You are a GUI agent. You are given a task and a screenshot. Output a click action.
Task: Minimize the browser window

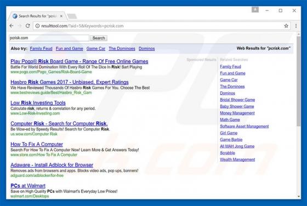(x=267, y=10)
